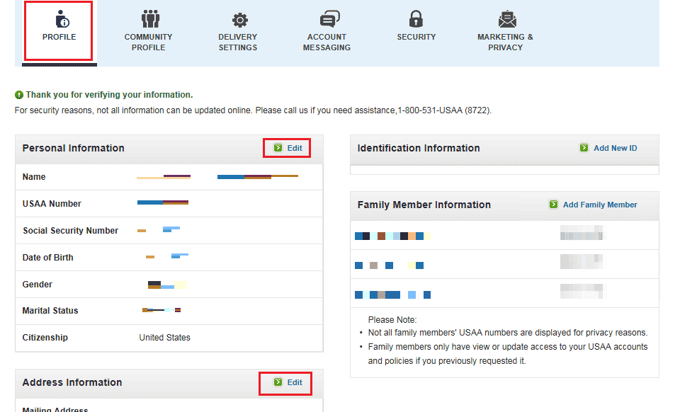Click the "Personal Information" heading
The width and height of the screenshot is (680, 412).
coord(73,148)
